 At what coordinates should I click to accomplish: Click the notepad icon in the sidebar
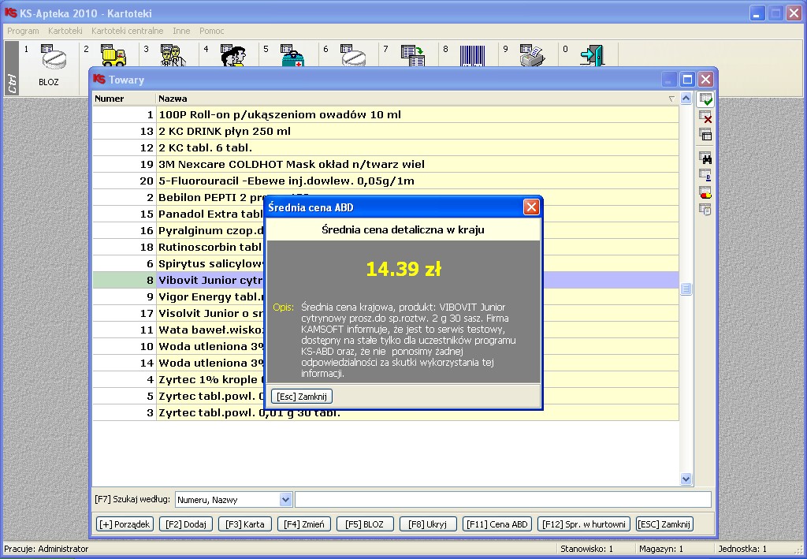705,209
